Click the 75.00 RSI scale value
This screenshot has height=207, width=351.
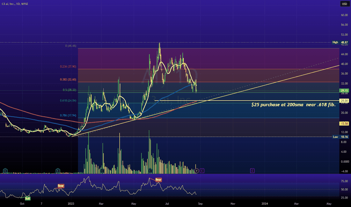point(344,181)
